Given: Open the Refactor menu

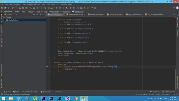Looking at the screenshot, I should pos(37,4).
